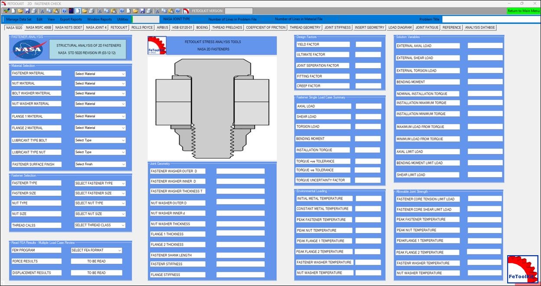The width and height of the screenshot is (541, 286).
Task: Click the EXTERNAL AXIAL LOAD value field
Action: click(x=485, y=46)
